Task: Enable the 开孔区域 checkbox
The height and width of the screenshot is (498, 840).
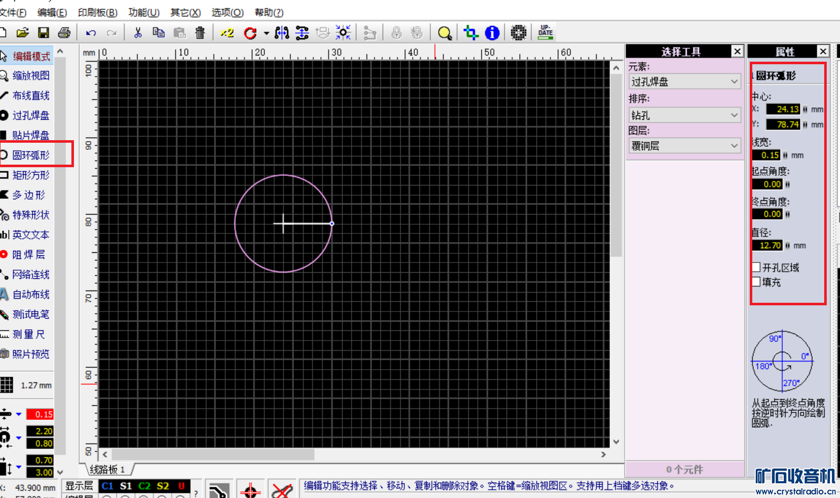Action: pyautogui.click(x=756, y=268)
